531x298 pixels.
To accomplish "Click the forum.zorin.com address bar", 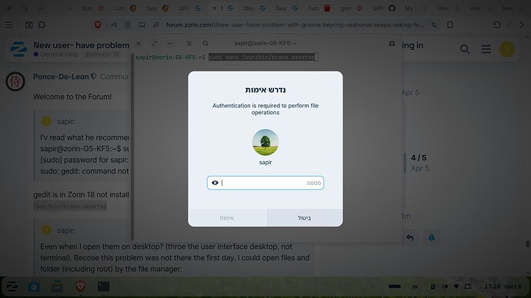I will coord(295,25).
